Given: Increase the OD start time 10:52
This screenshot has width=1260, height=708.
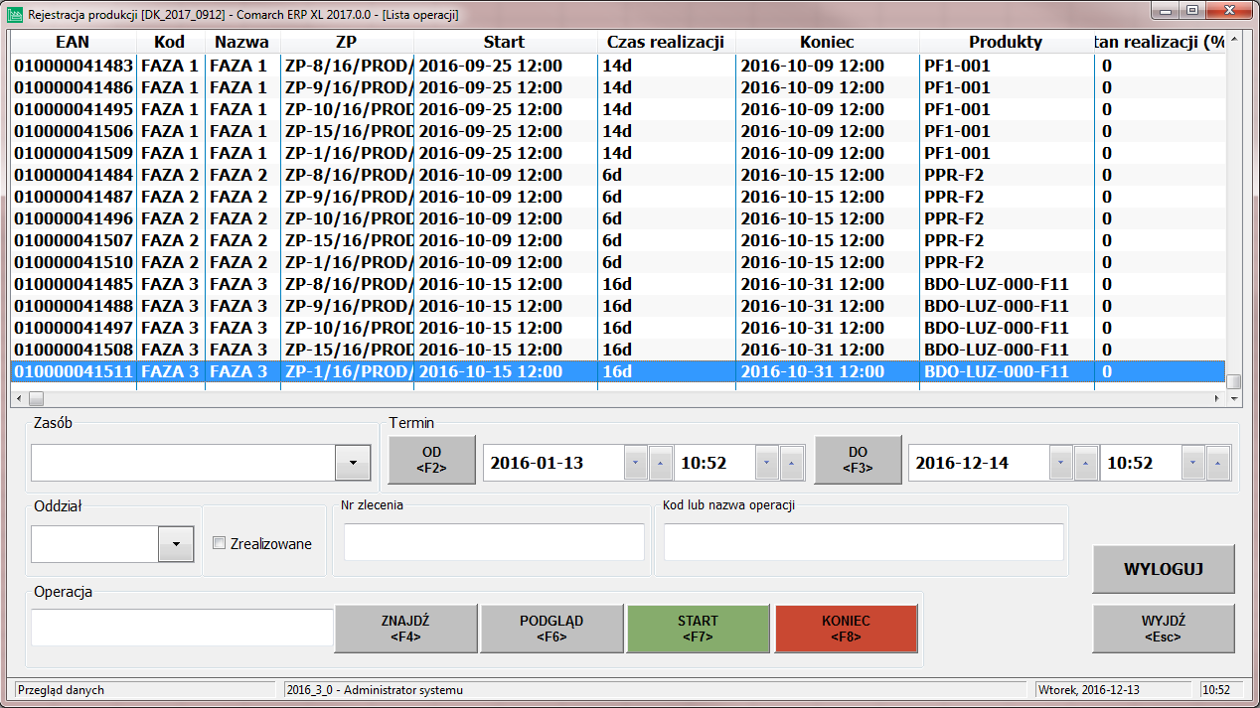Looking at the screenshot, I should coord(792,463).
